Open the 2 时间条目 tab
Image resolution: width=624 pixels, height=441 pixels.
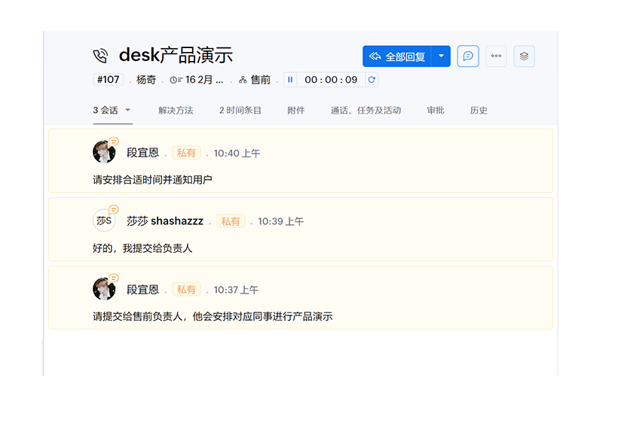coord(240,111)
